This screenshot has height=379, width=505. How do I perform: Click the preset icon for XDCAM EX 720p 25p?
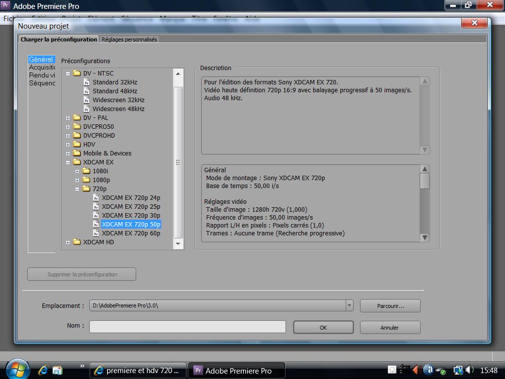pos(96,207)
